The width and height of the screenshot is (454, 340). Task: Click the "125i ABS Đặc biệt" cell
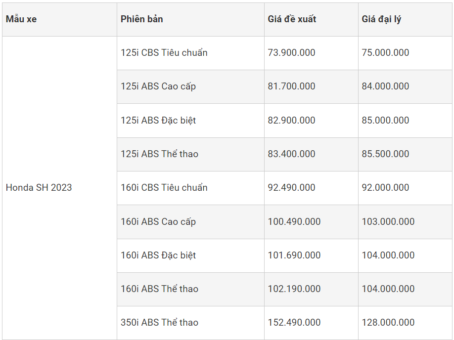click(x=158, y=121)
